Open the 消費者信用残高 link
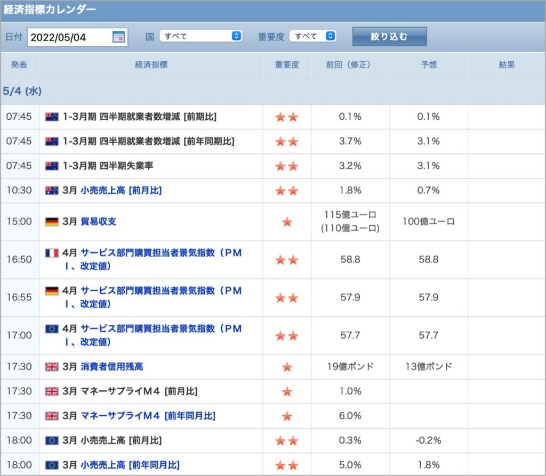The width and height of the screenshot is (546, 476). point(112,367)
